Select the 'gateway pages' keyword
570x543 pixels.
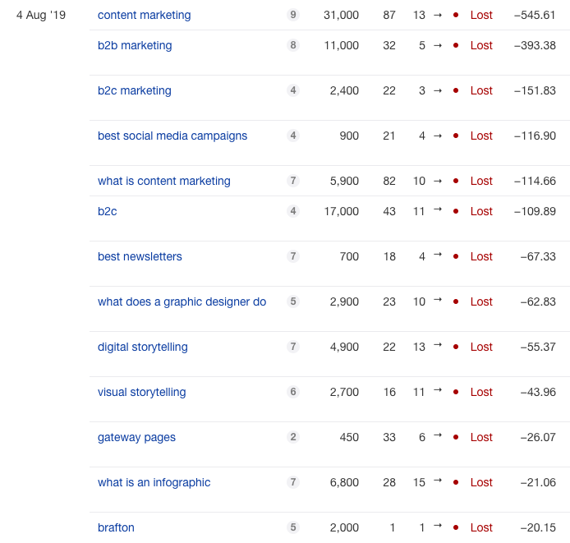[x=136, y=437]
